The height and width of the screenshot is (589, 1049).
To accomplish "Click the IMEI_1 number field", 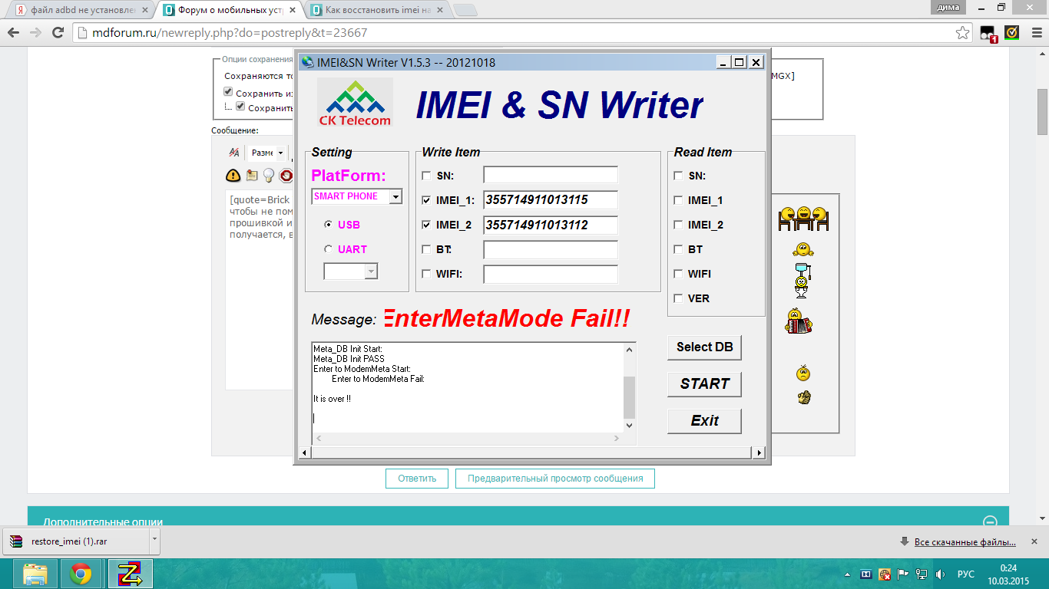I will 551,200.
